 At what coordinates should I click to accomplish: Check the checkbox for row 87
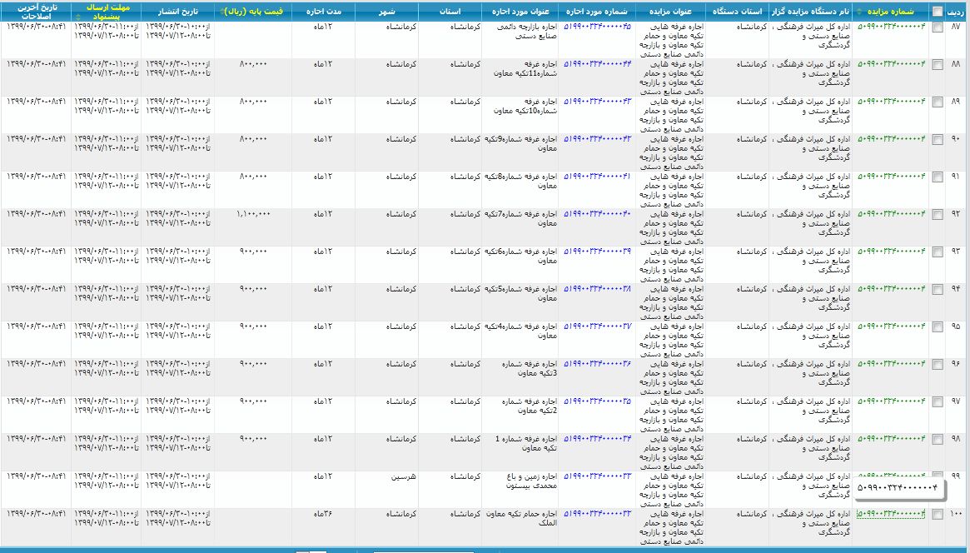point(938,27)
